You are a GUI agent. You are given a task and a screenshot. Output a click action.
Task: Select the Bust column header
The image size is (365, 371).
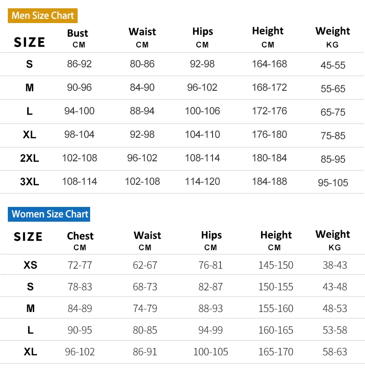78,33
